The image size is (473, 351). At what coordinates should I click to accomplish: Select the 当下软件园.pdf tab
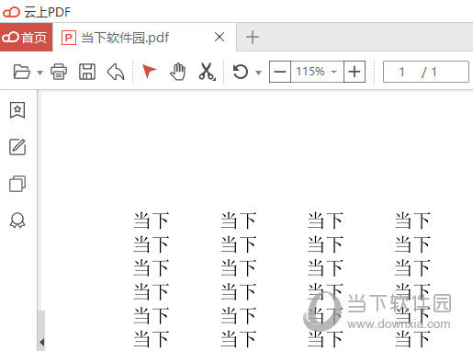click(144, 38)
